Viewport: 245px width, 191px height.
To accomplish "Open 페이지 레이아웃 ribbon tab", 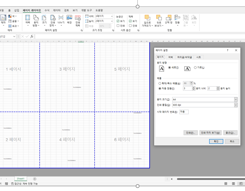I will (x=32, y=10).
